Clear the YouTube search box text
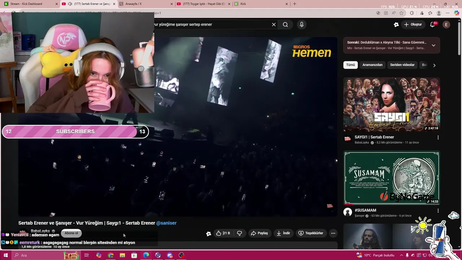 [x=274, y=25]
